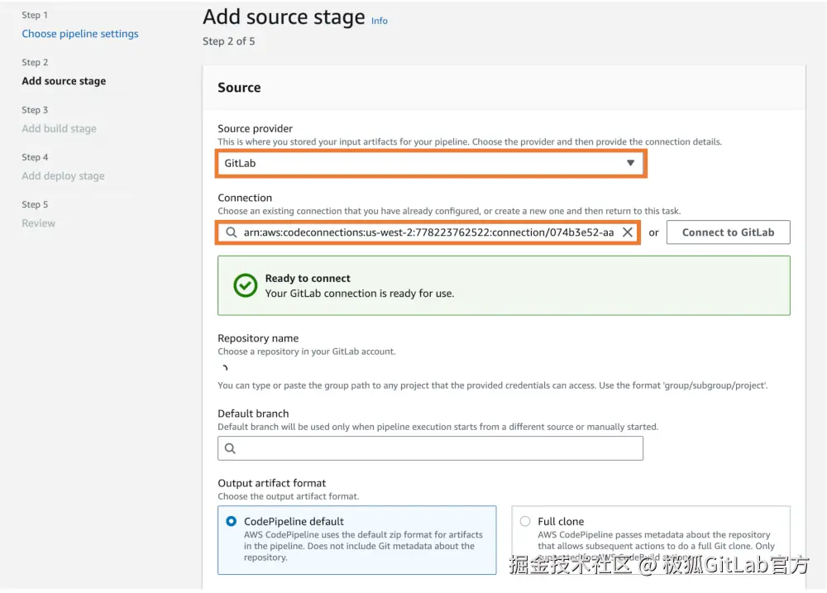This screenshot has height=593, width=827.
Task: Click the Ready to connect heading
Action: [308, 279]
